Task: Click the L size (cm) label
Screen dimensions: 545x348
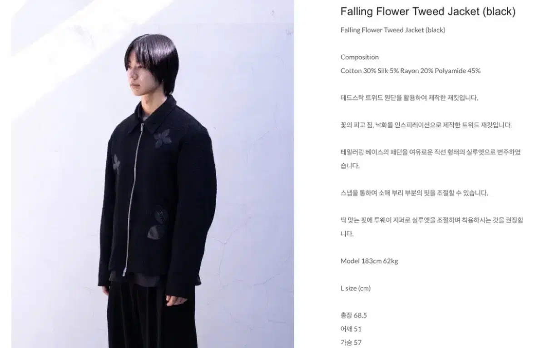Action: (356, 288)
